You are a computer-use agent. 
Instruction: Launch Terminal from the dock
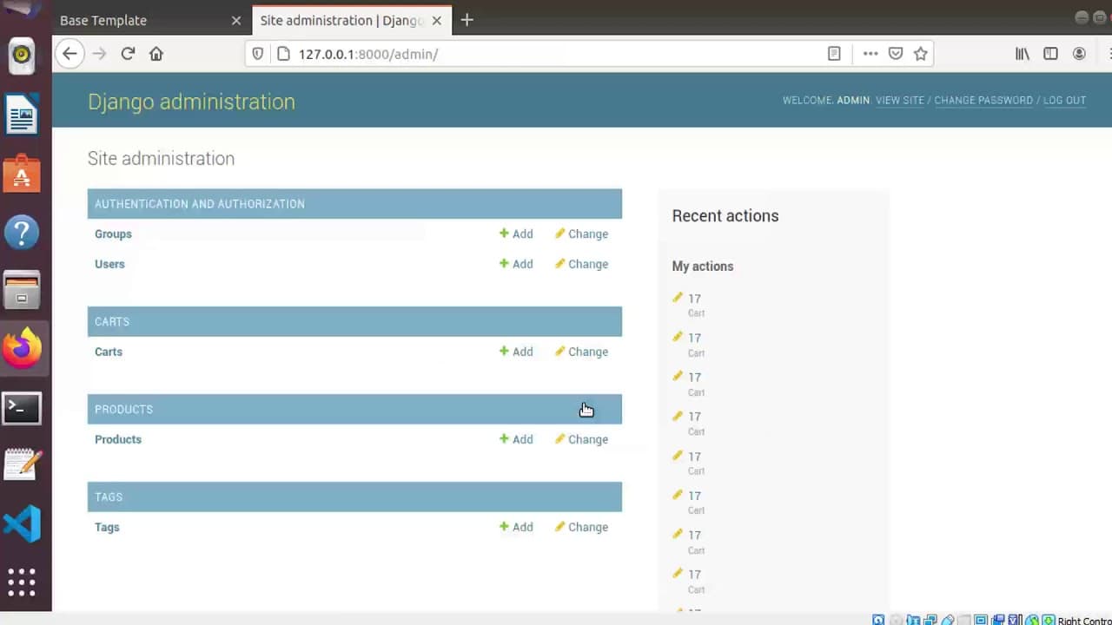click(x=22, y=407)
